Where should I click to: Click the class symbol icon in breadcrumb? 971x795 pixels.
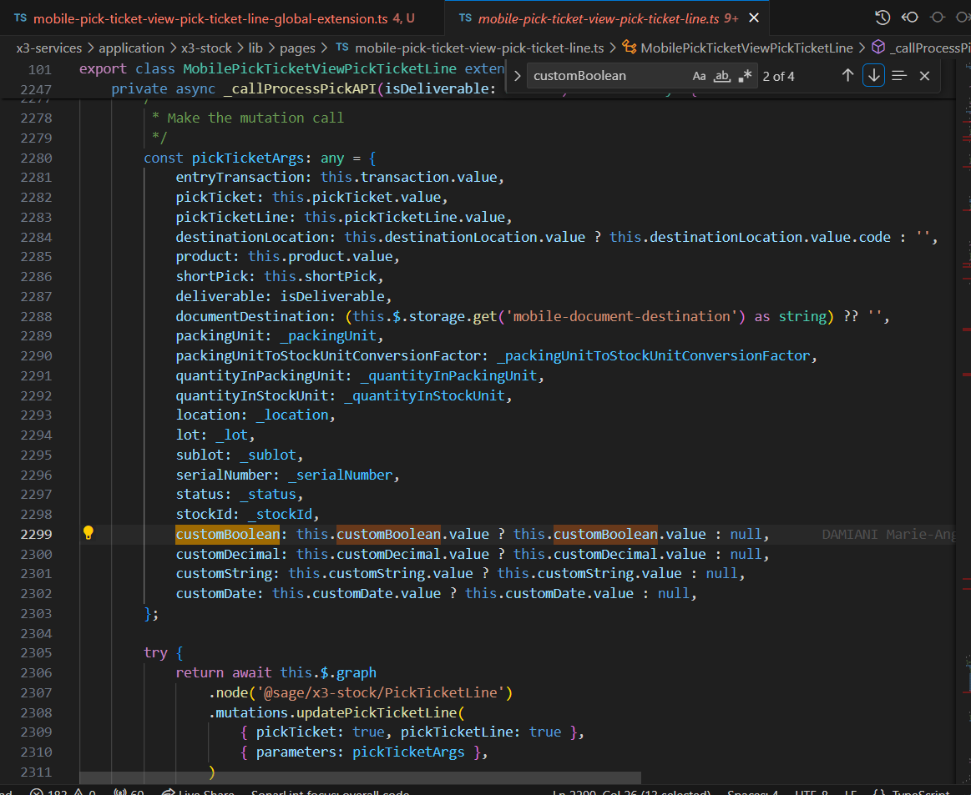tap(630, 47)
